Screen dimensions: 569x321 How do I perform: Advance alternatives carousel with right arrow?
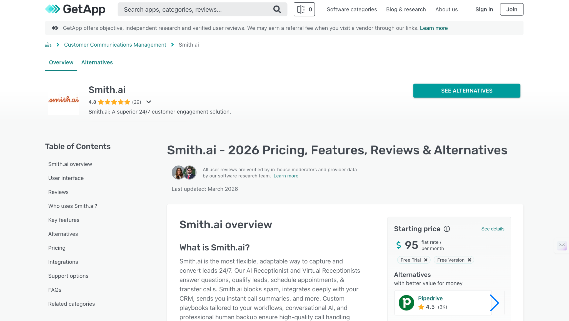494,303
